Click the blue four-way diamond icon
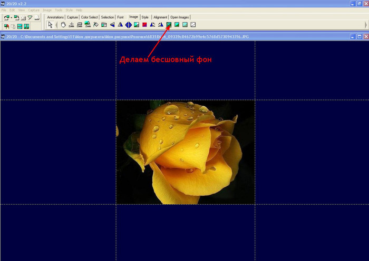 pyautogui.click(x=129, y=25)
